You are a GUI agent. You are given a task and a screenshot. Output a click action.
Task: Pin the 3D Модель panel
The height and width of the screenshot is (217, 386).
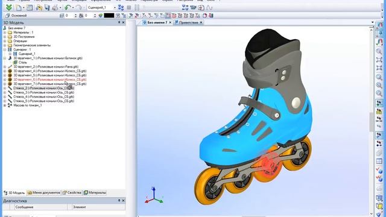point(119,22)
